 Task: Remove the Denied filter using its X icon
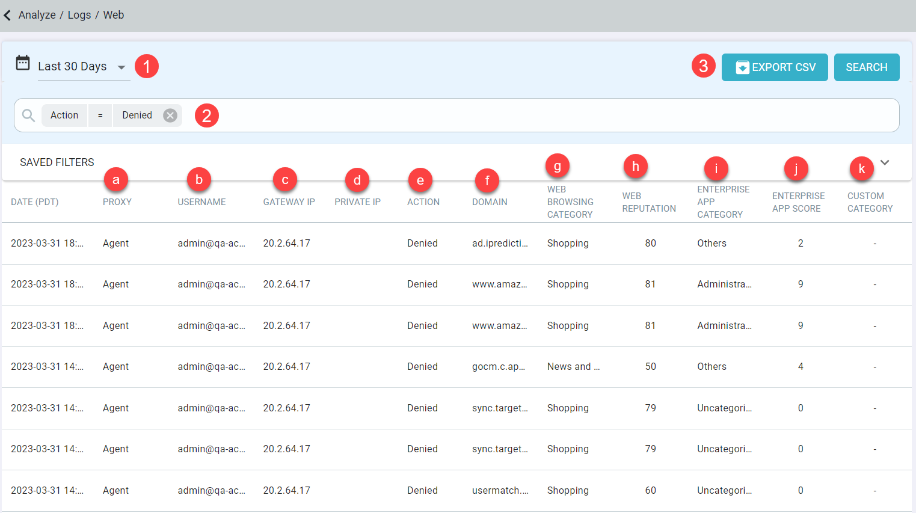tap(169, 115)
